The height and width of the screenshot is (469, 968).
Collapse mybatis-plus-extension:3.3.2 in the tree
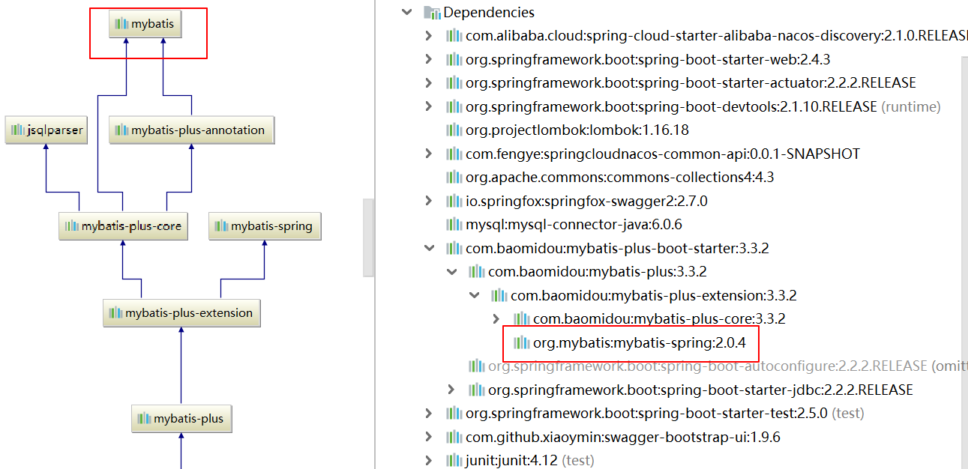coord(474,295)
